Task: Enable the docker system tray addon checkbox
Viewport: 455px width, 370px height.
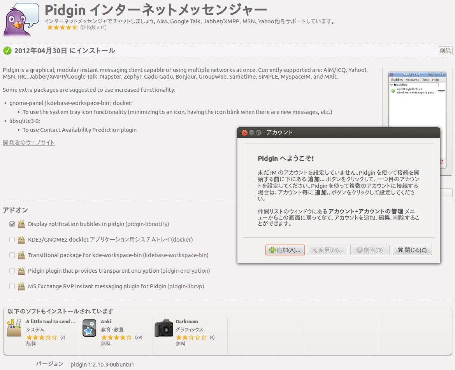Action: 12,240
